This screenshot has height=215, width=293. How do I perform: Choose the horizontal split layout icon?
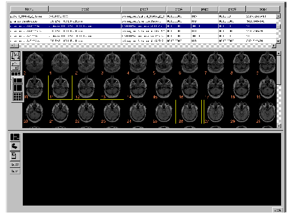(17, 80)
